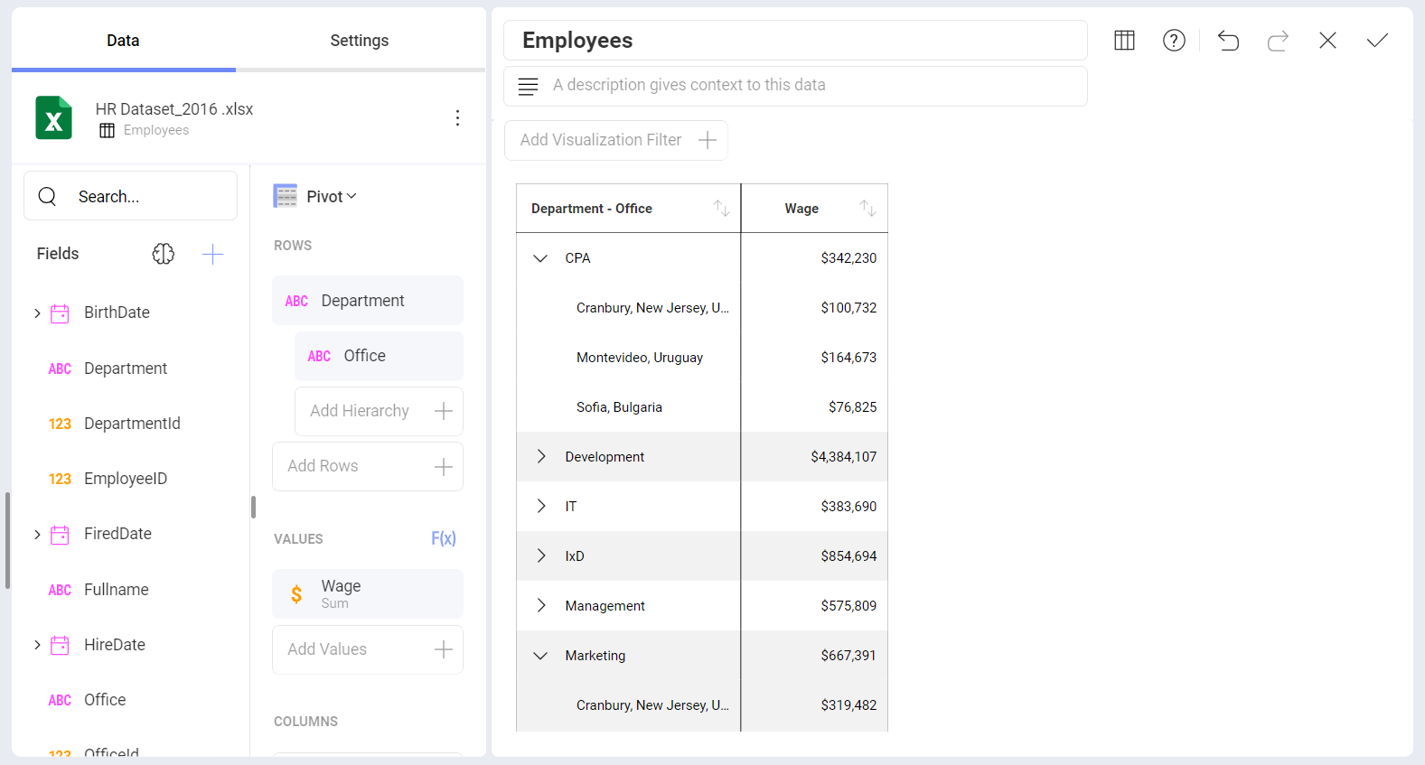Image resolution: width=1425 pixels, height=765 pixels.
Task: Open the F(x) calculated value editor
Action: click(x=443, y=538)
